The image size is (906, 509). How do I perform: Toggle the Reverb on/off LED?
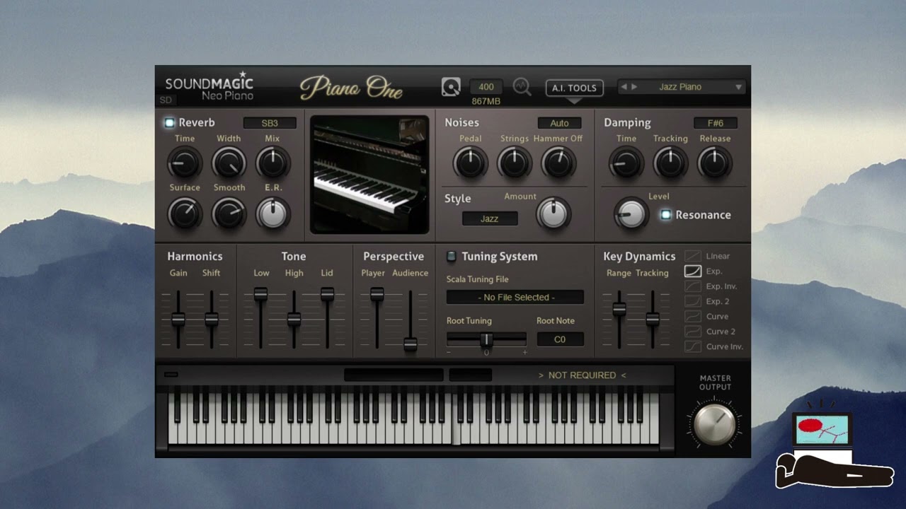coord(169,122)
